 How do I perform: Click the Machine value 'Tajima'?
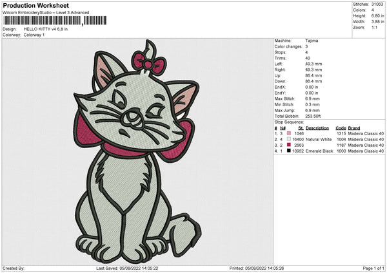312,41
